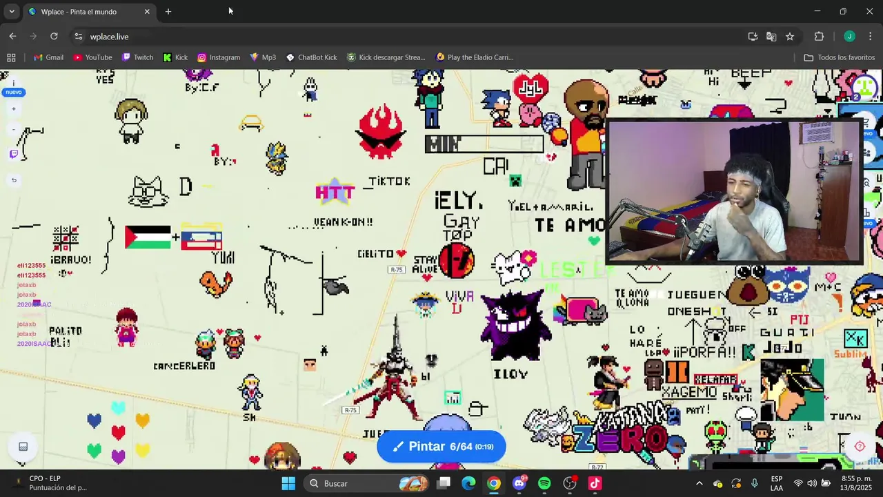This screenshot has width=883, height=497.
Task: Go back in browser history
Action: pyautogui.click(x=12, y=37)
